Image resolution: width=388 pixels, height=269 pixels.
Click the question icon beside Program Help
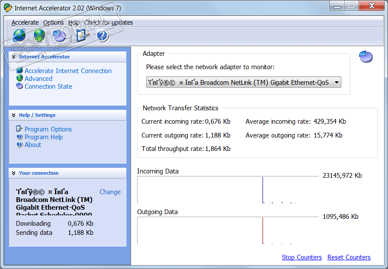(x=19, y=137)
